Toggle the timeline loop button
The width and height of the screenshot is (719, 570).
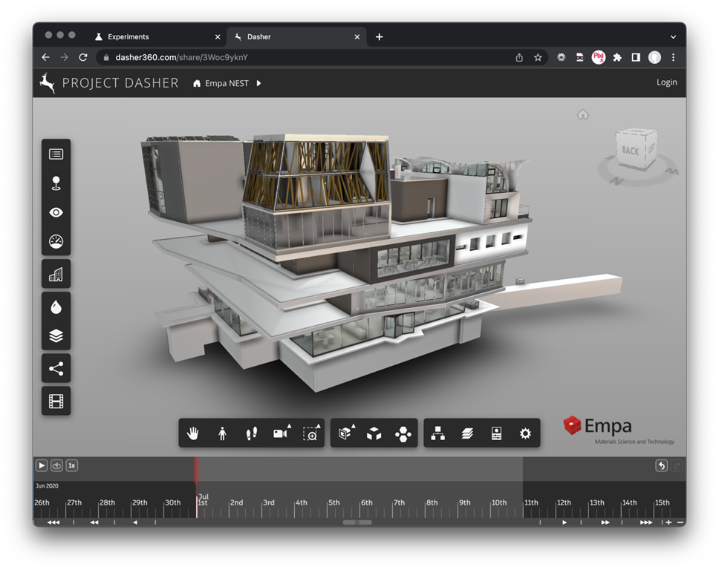pos(56,465)
